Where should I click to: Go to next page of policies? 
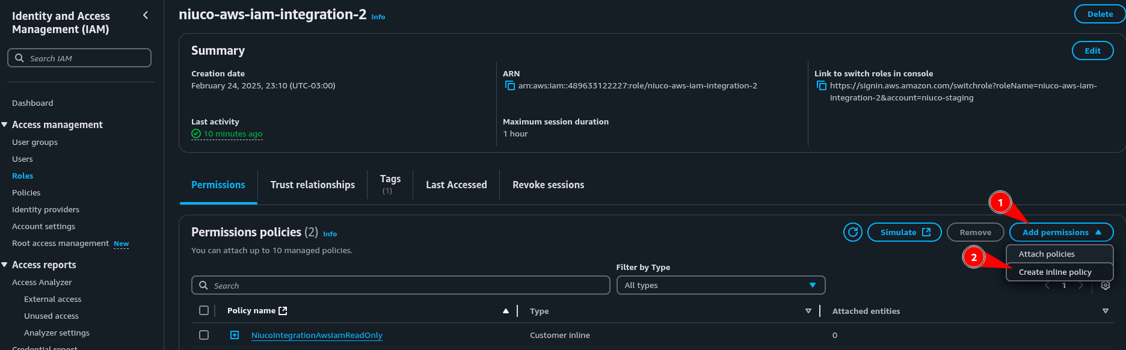[1081, 286]
